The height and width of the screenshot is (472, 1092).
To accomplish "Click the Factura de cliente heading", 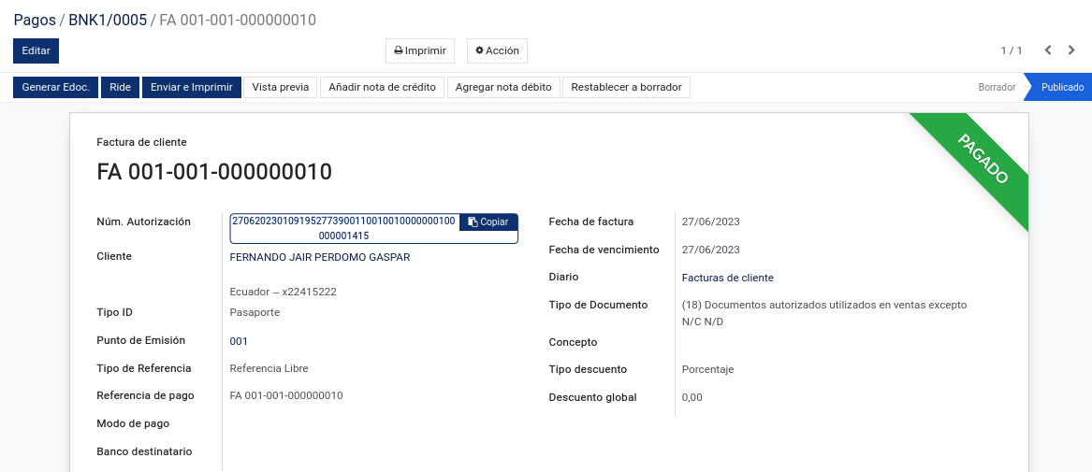I will click(142, 142).
